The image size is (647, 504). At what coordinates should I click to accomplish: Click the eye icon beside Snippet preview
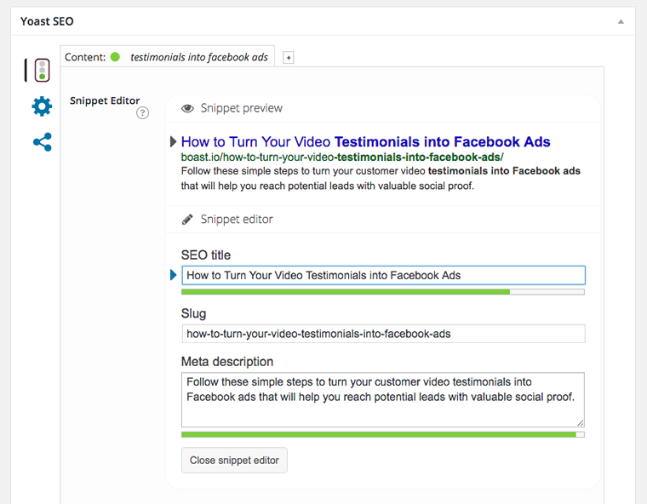click(187, 109)
